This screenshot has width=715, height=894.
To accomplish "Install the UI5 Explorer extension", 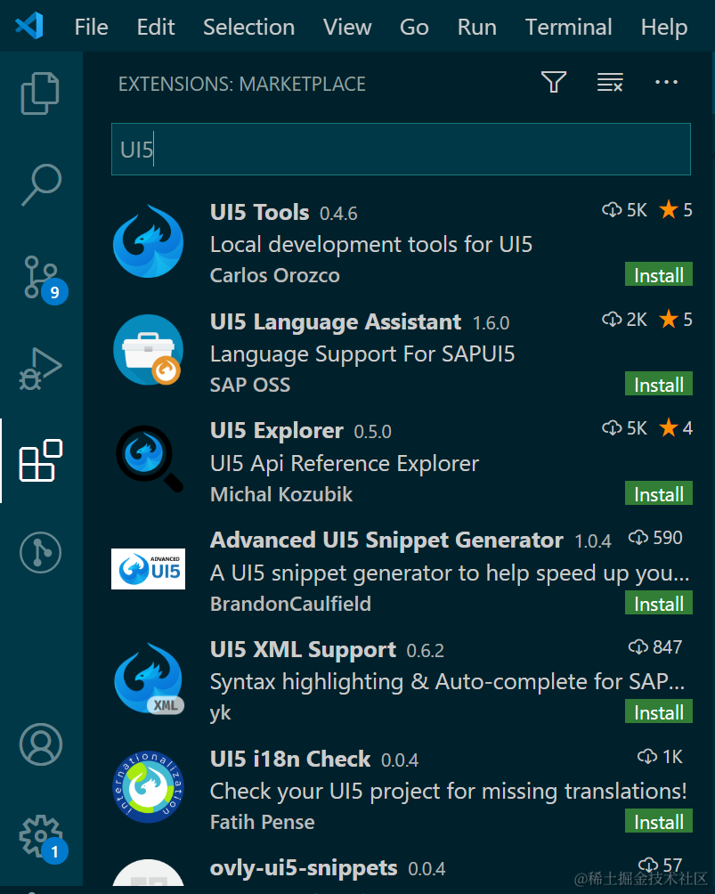I will tap(659, 494).
